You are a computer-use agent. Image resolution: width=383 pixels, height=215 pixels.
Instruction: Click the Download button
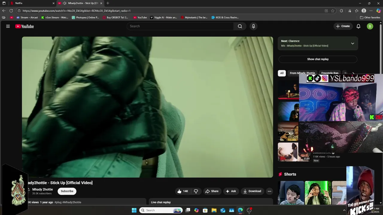252,191
